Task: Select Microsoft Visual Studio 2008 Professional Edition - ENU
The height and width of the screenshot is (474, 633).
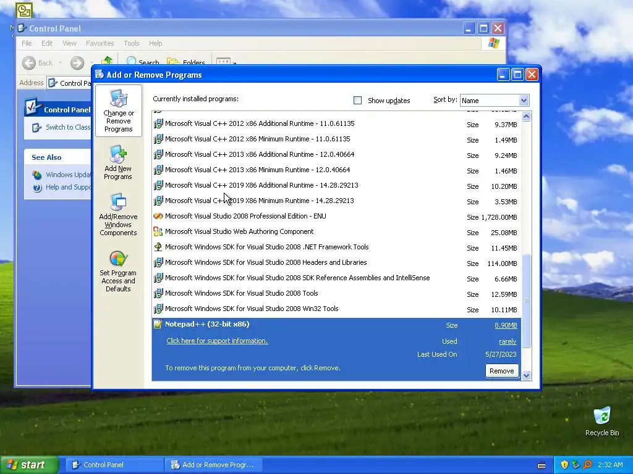Action: coord(336,217)
